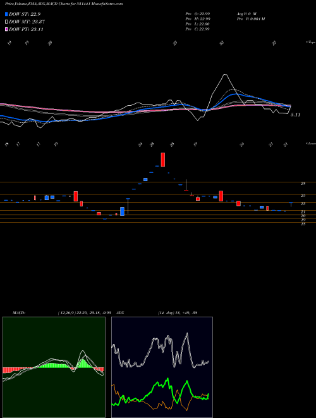This screenshot has width=316, height=418.
Task: Select the 'DOW MT: 23.37' legend text
Action: pos(27,22)
